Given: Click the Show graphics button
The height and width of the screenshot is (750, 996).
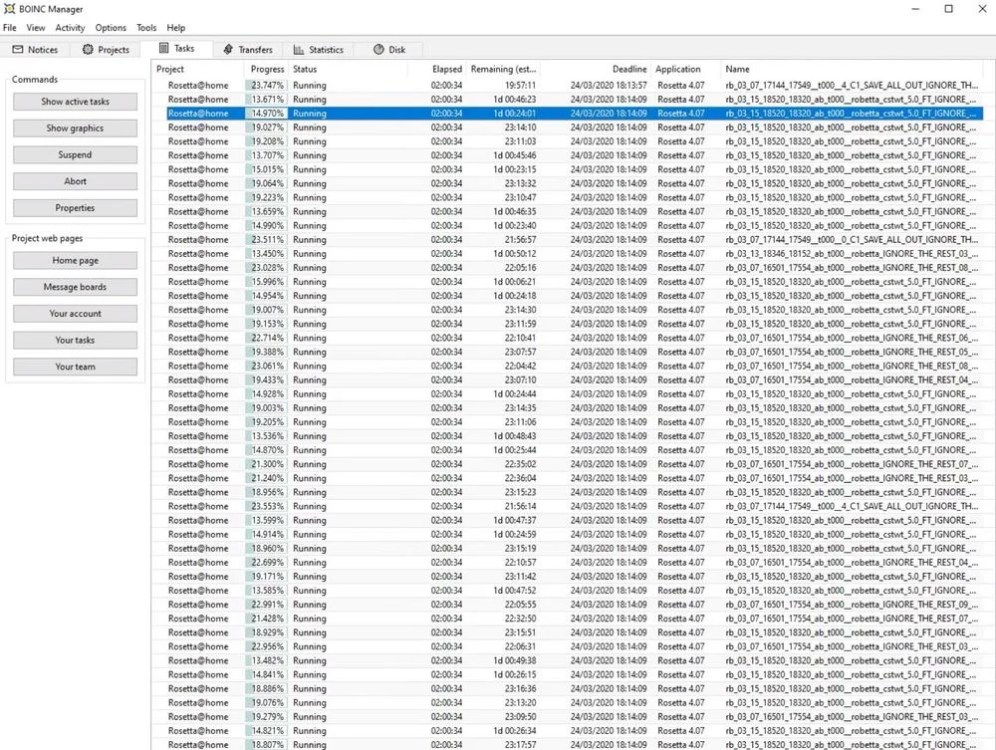Looking at the screenshot, I should click(75, 128).
